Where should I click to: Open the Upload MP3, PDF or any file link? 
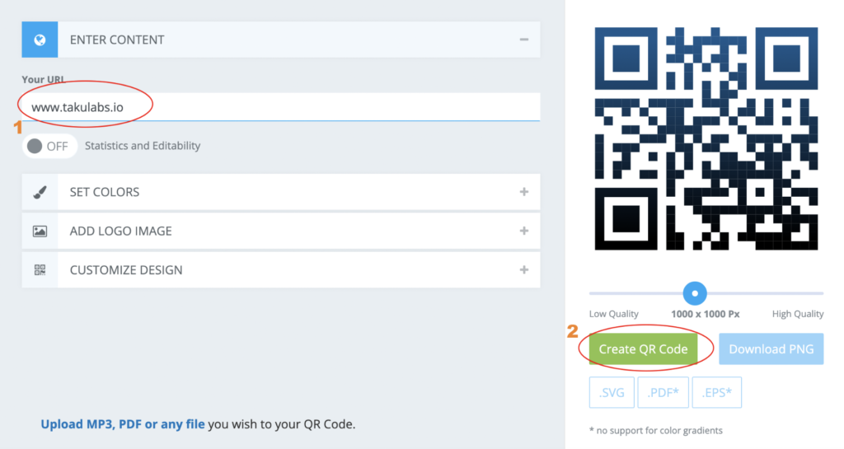(123, 424)
